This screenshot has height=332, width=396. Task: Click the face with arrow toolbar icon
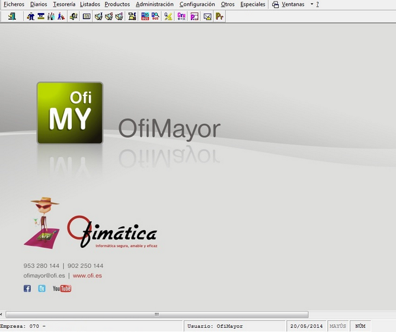point(74,17)
